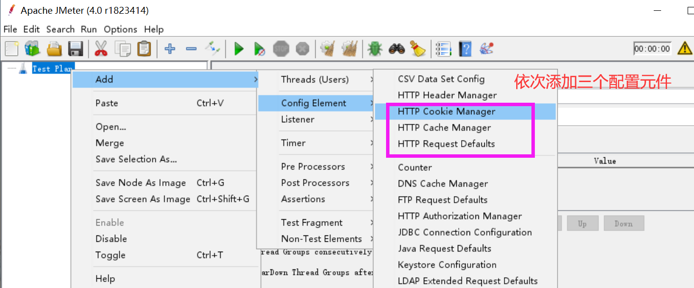Open the Search menu
694x288 pixels.
tap(60, 29)
